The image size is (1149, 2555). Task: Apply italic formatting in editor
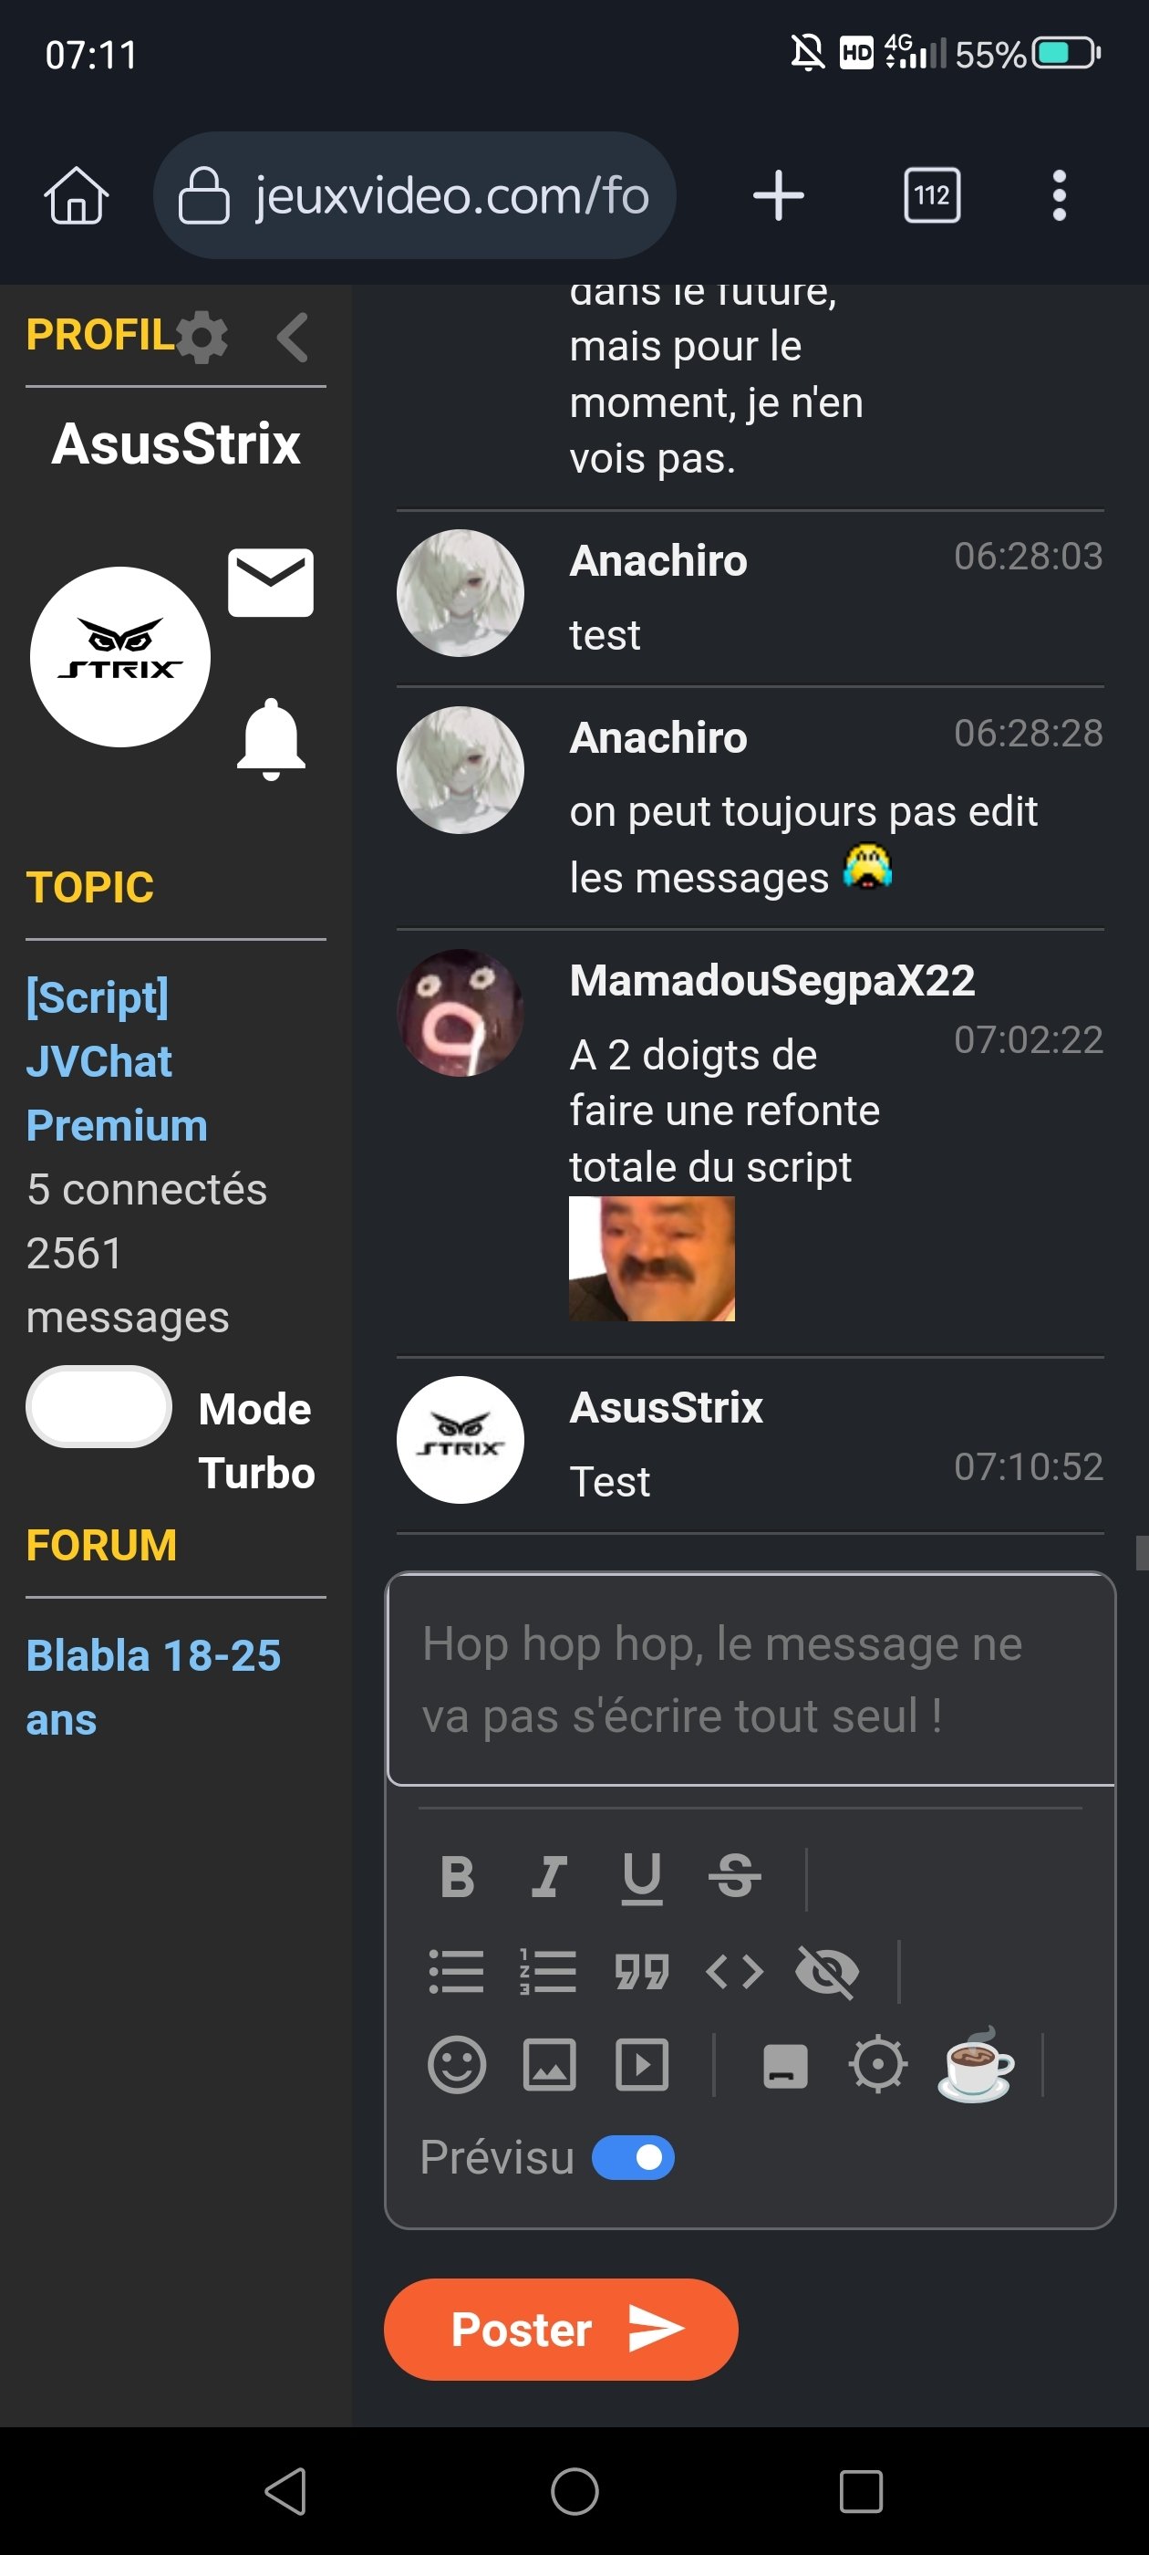click(549, 1877)
